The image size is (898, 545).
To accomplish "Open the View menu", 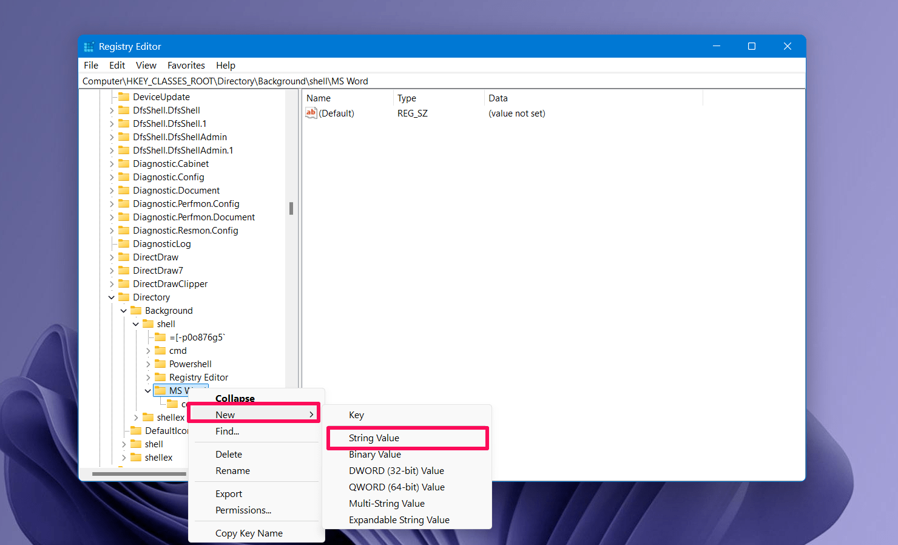I will point(146,65).
